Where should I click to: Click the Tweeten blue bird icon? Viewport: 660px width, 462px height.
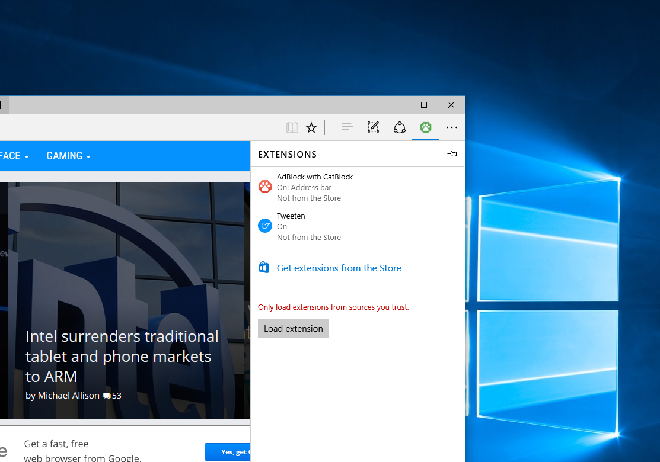[x=264, y=226]
